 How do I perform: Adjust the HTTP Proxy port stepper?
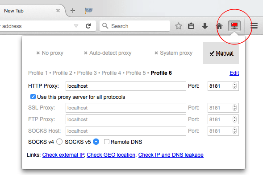[234, 86]
